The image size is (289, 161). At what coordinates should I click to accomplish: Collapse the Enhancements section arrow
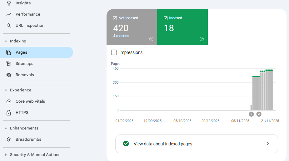point(6,128)
